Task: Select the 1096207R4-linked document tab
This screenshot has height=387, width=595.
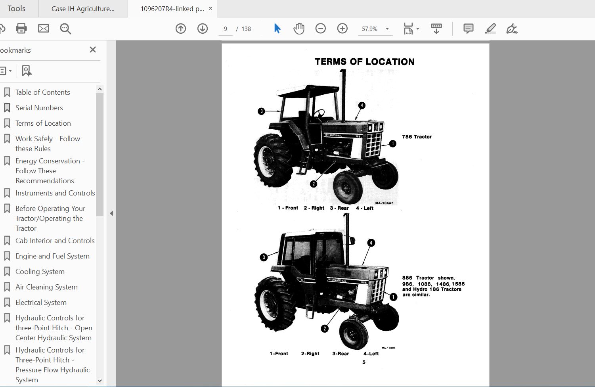Action: pos(172,8)
